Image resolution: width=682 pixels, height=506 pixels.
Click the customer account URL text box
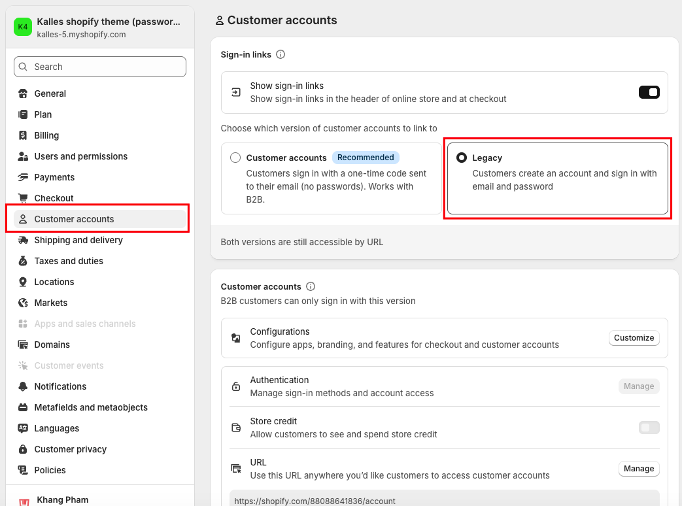pyautogui.click(x=444, y=499)
